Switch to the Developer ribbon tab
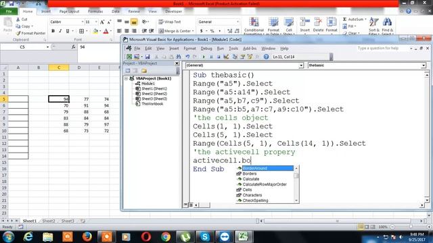Screen dimensions: 433x243 point(173,11)
